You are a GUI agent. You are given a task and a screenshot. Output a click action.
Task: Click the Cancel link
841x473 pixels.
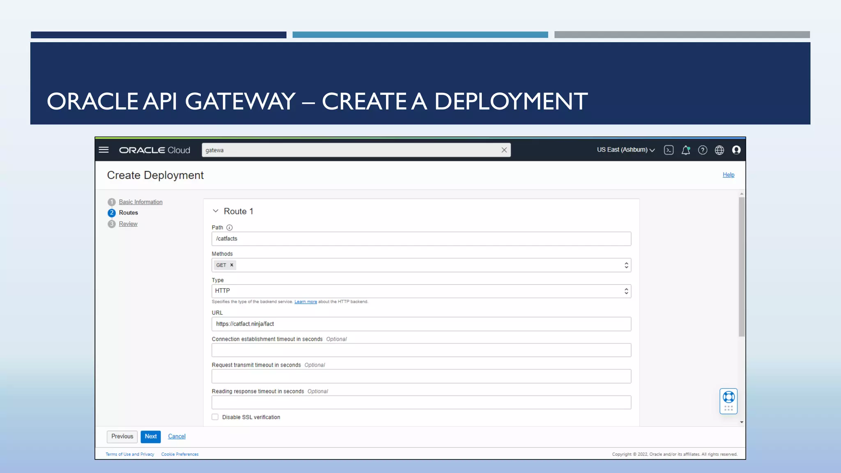(x=177, y=436)
